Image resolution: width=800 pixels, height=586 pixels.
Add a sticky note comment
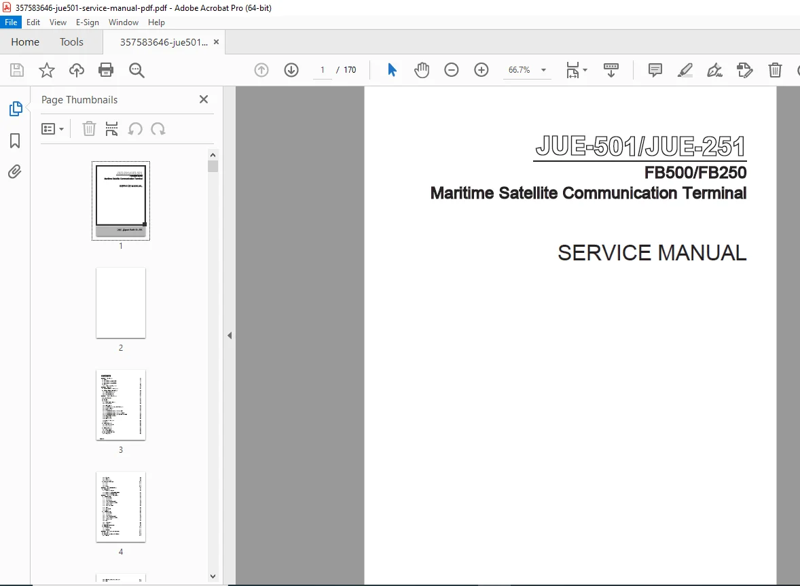655,70
